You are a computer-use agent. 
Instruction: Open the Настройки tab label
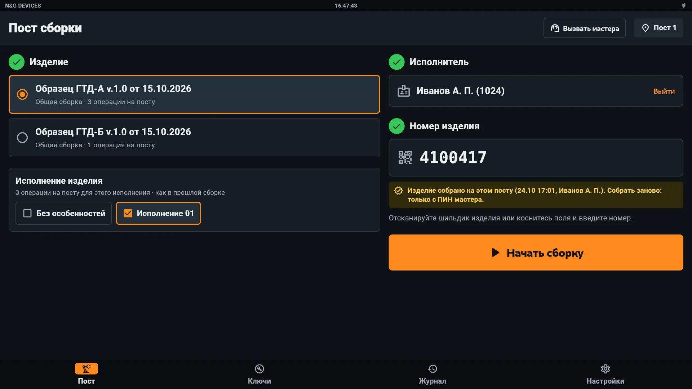point(605,381)
